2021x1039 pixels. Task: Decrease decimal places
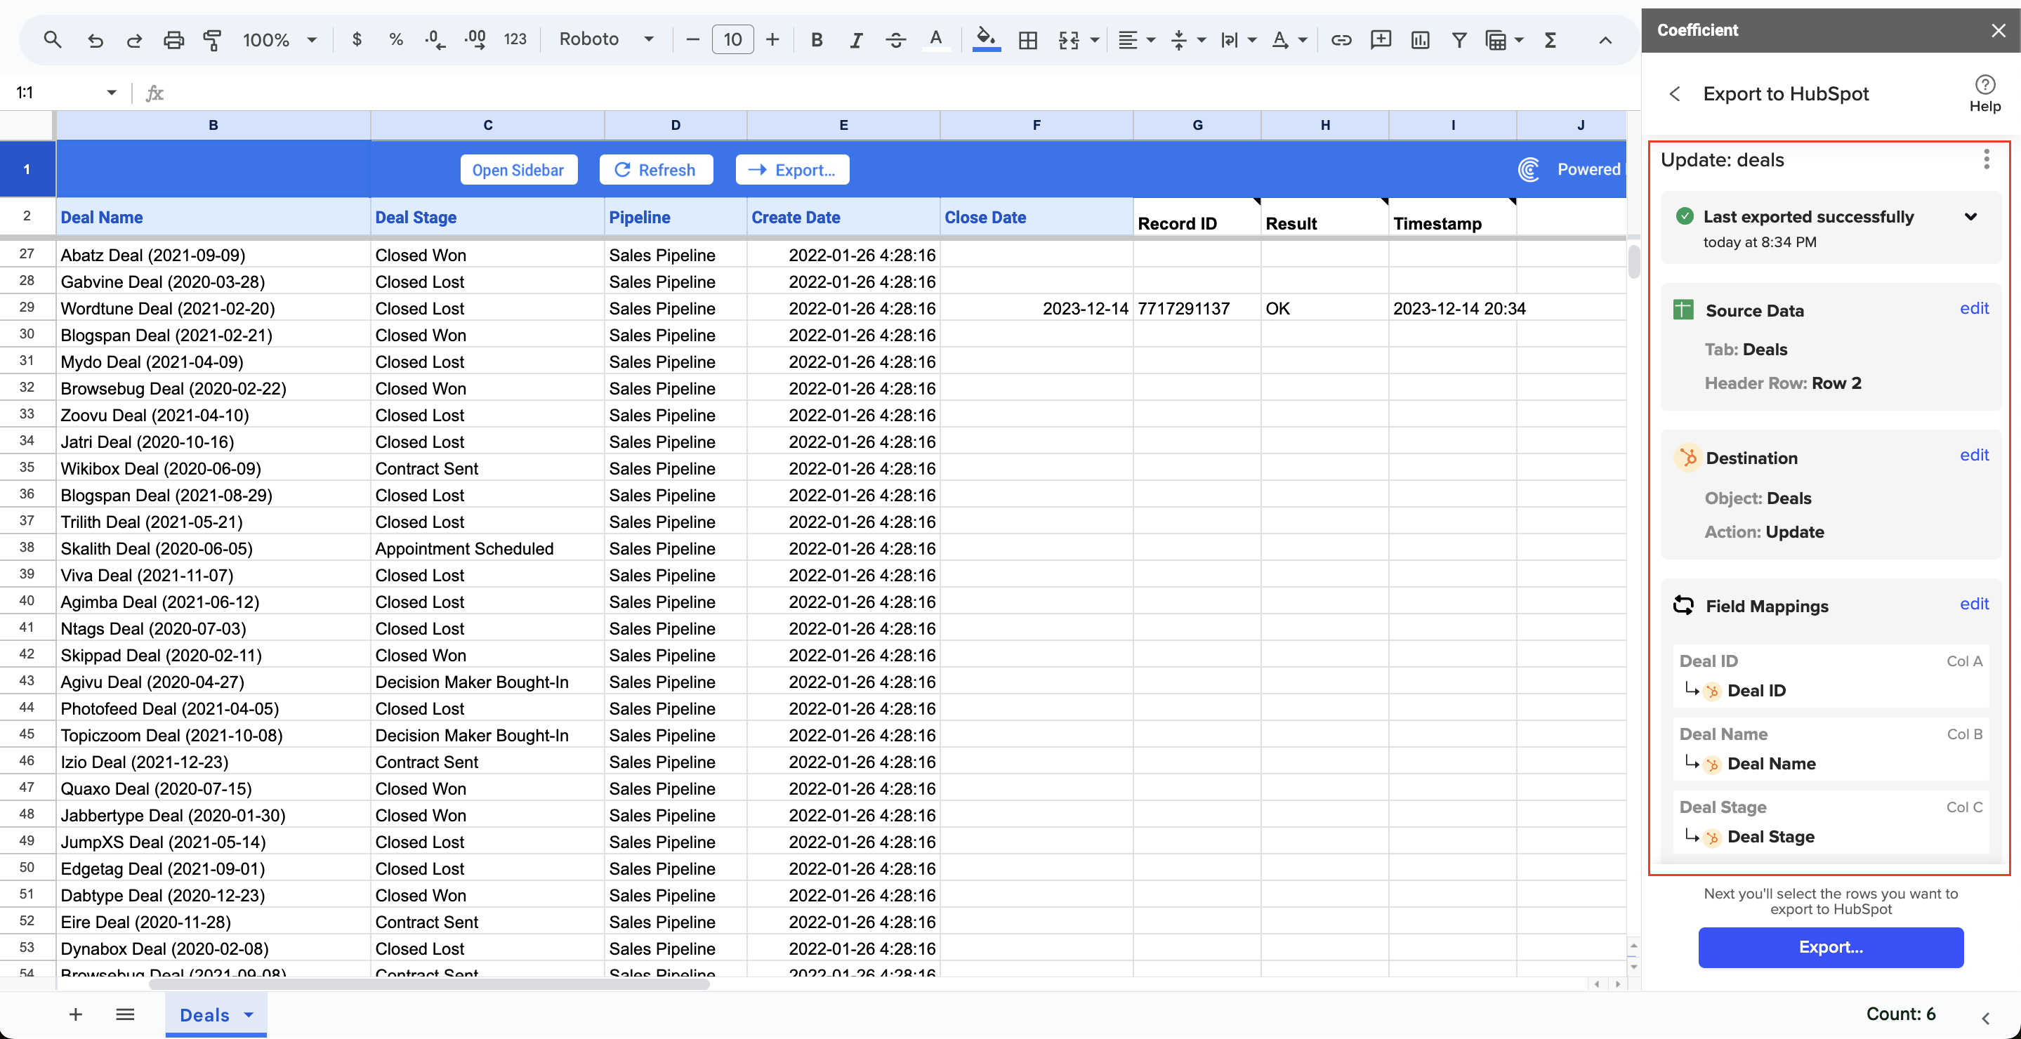tap(435, 39)
